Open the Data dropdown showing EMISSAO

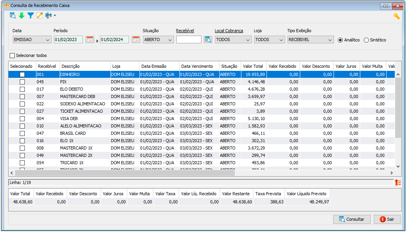32,40
